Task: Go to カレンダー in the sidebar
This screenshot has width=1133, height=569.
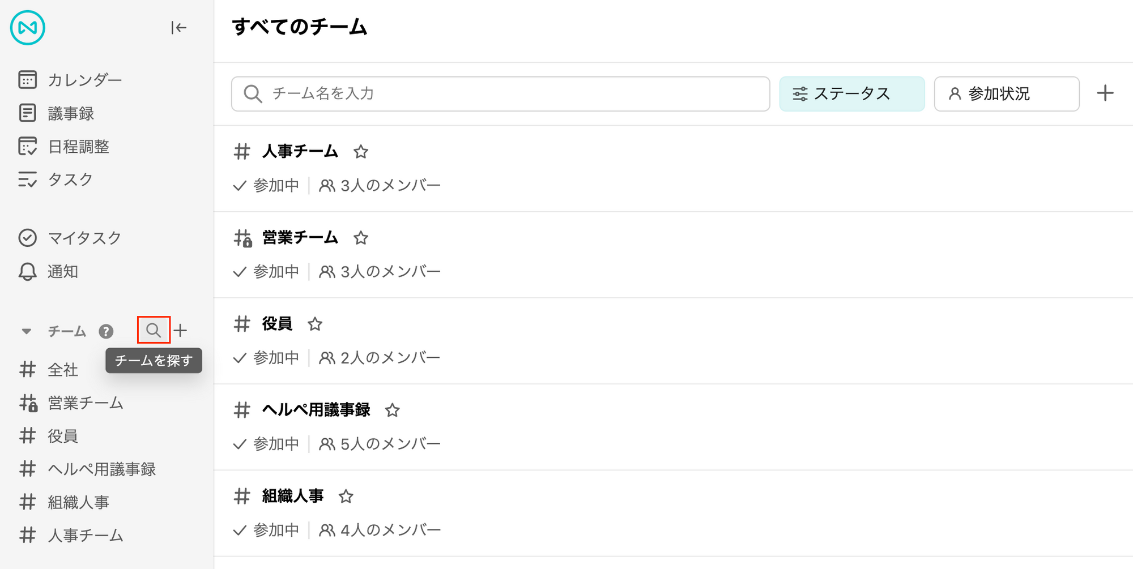Action: click(x=70, y=80)
